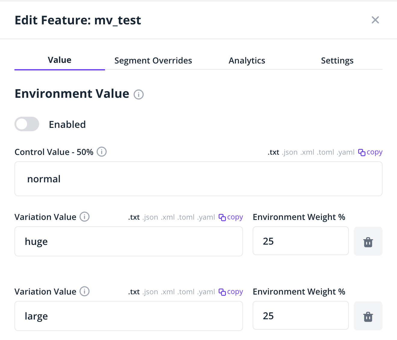Select .yaml format for huge variation
The image size is (397, 340).
point(206,217)
